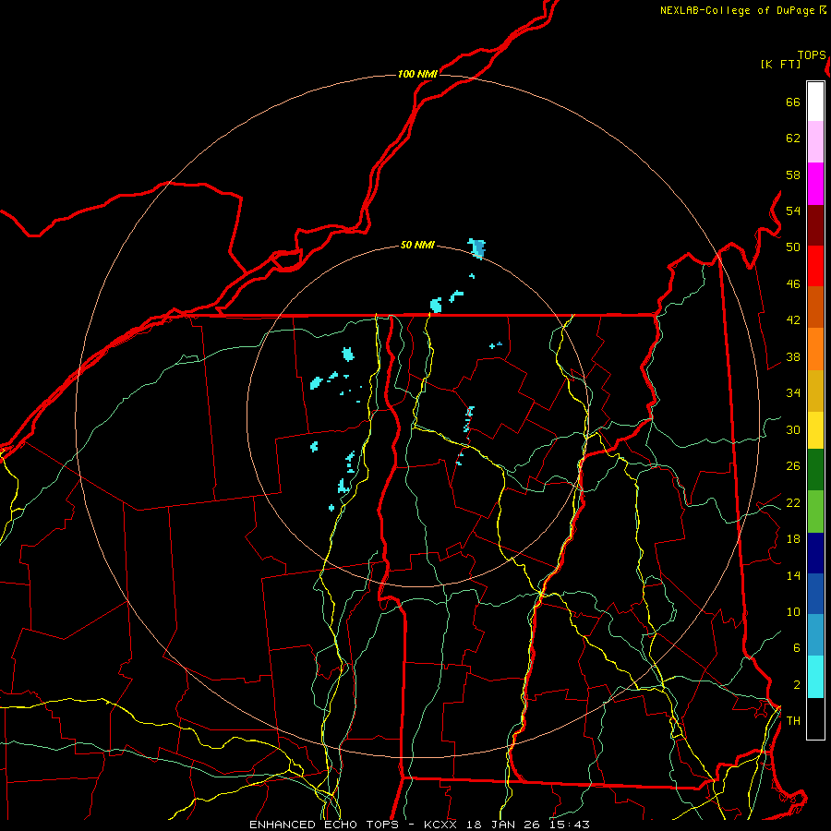Click the 62 legend value
Viewport: 831px width, 831px height.
tap(793, 138)
